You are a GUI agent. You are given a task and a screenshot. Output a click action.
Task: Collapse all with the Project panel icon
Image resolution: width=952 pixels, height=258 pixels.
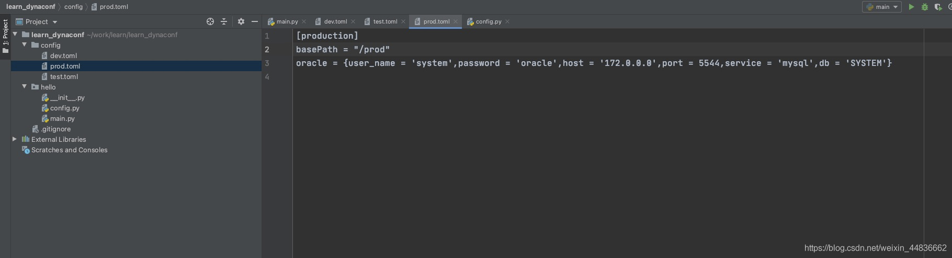pos(224,21)
